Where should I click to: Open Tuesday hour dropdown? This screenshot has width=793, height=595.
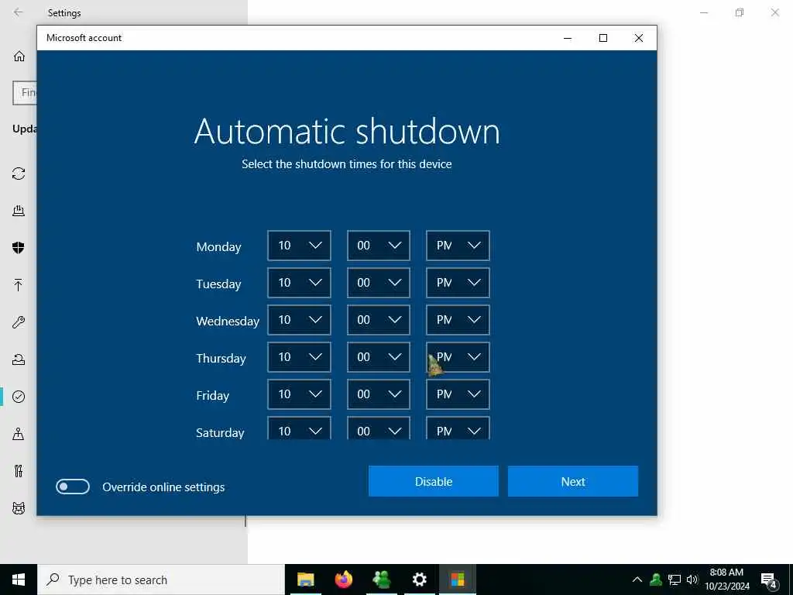click(x=300, y=283)
